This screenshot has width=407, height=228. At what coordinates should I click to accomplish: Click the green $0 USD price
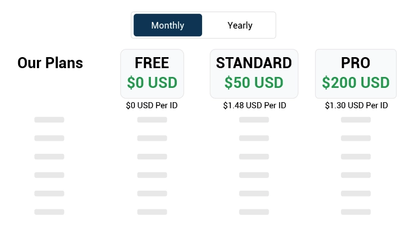pos(152,83)
